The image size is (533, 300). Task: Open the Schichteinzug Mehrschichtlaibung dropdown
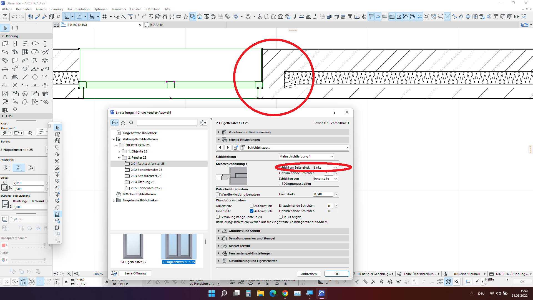point(306,157)
